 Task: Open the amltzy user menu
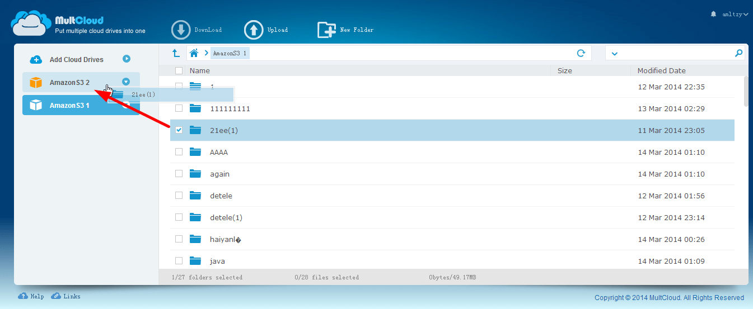coord(735,14)
